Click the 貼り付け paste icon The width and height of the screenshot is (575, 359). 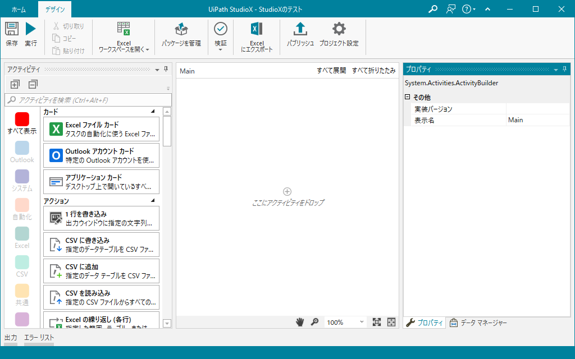pyautogui.click(x=56, y=50)
